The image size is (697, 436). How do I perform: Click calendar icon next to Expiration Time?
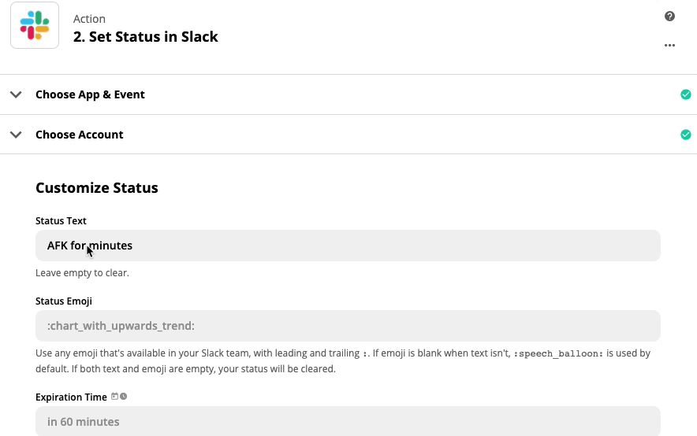coord(114,397)
